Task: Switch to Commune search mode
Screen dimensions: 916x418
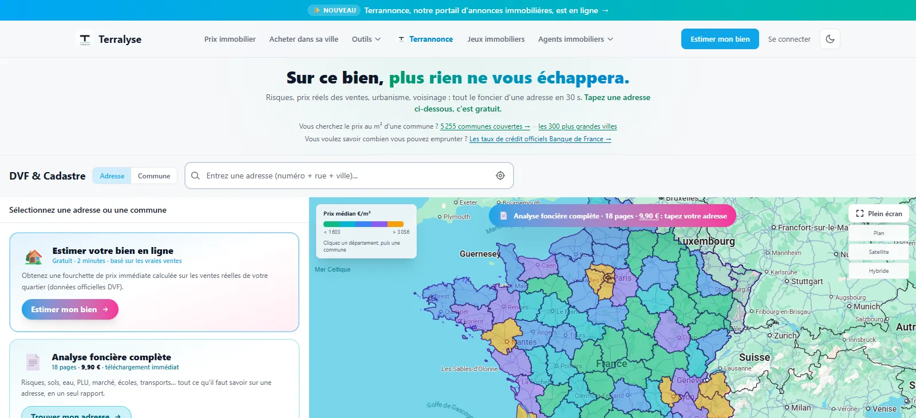Action: tap(154, 176)
